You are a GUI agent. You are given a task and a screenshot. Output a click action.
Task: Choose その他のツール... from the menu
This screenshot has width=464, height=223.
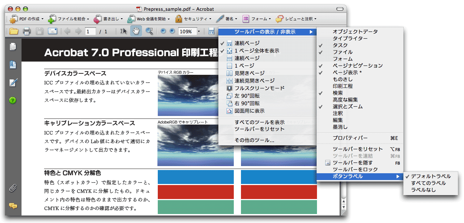267,140
